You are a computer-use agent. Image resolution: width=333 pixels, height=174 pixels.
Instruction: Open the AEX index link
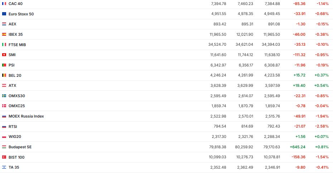pyautogui.click(x=13, y=24)
